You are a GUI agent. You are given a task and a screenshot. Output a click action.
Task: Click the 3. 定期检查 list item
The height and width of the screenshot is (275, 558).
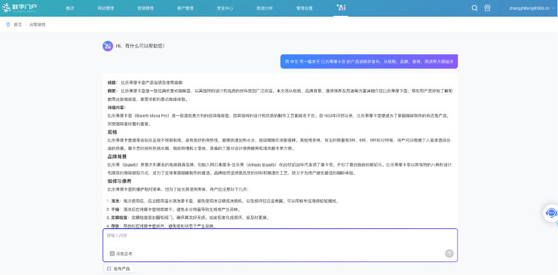tap(188, 218)
